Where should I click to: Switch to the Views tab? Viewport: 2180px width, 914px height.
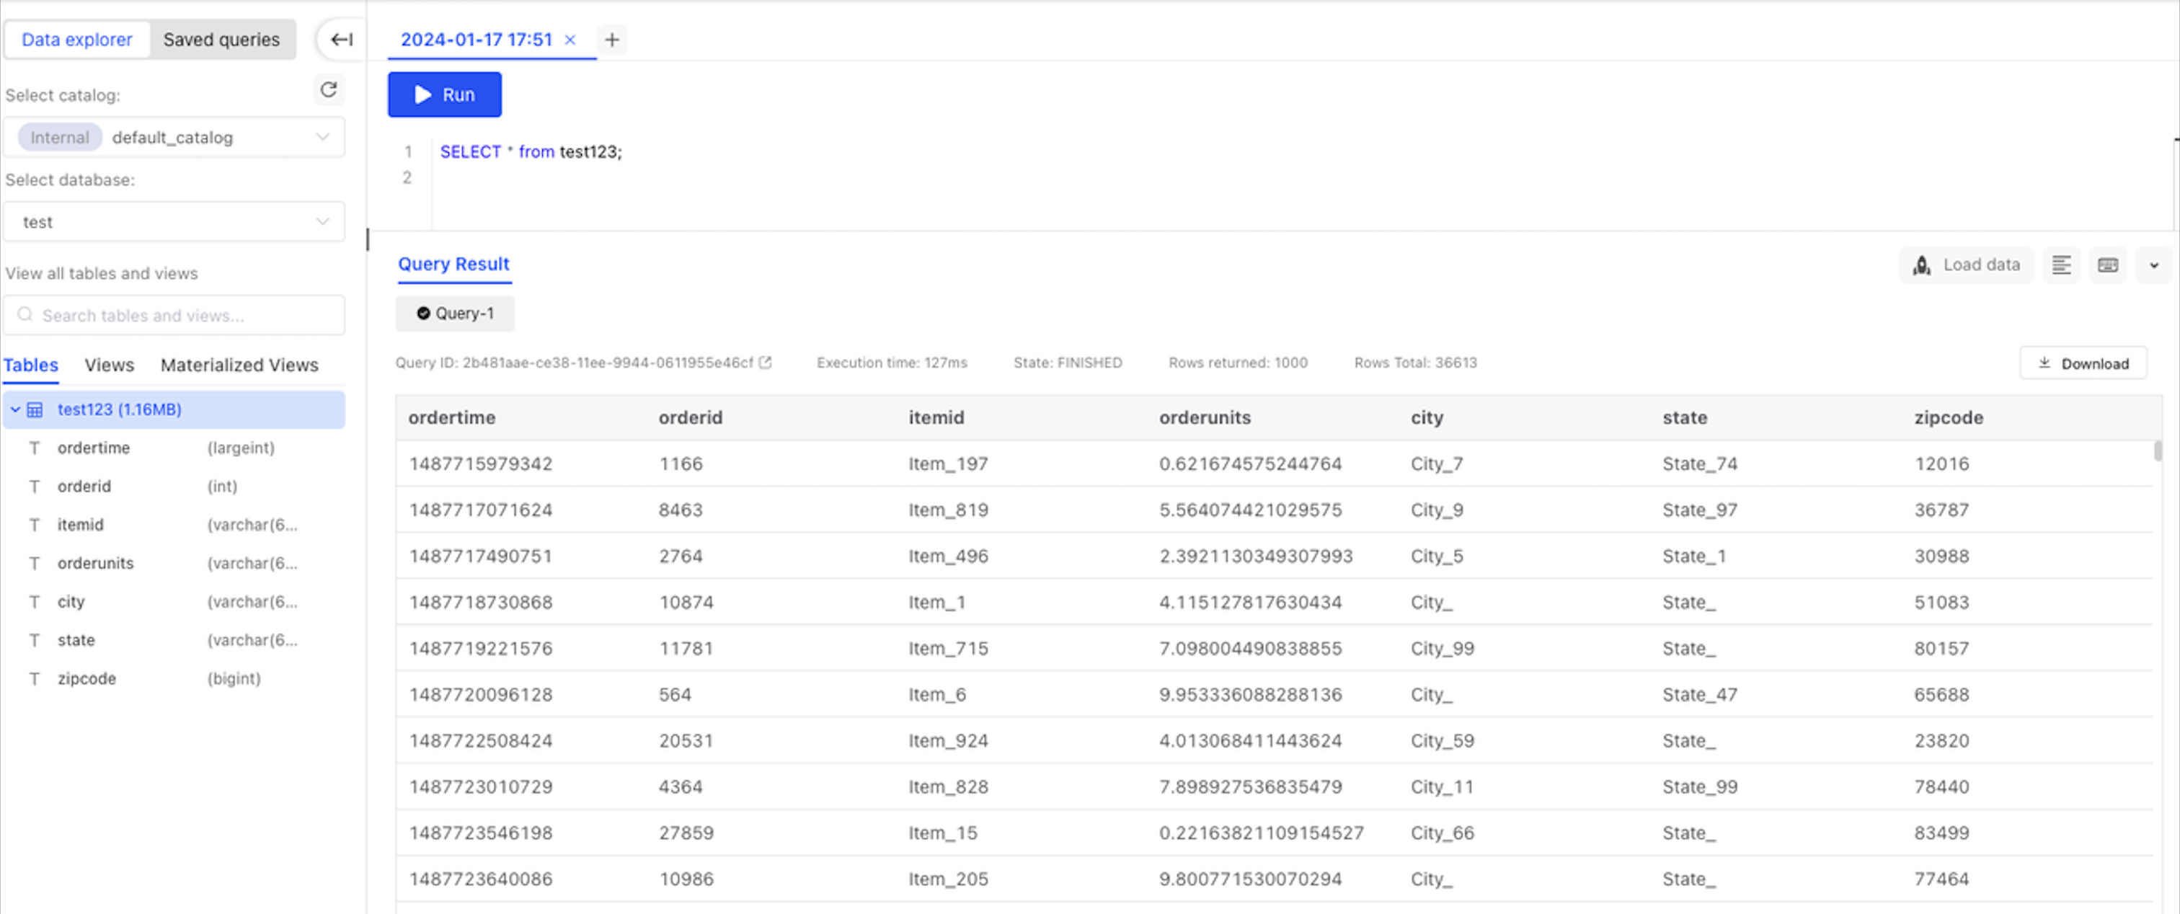[109, 365]
